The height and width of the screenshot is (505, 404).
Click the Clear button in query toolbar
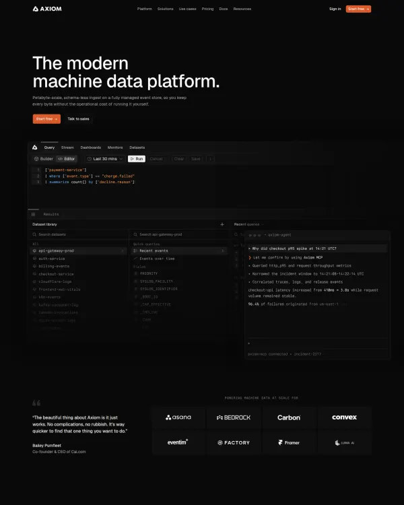pyautogui.click(x=179, y=159)
